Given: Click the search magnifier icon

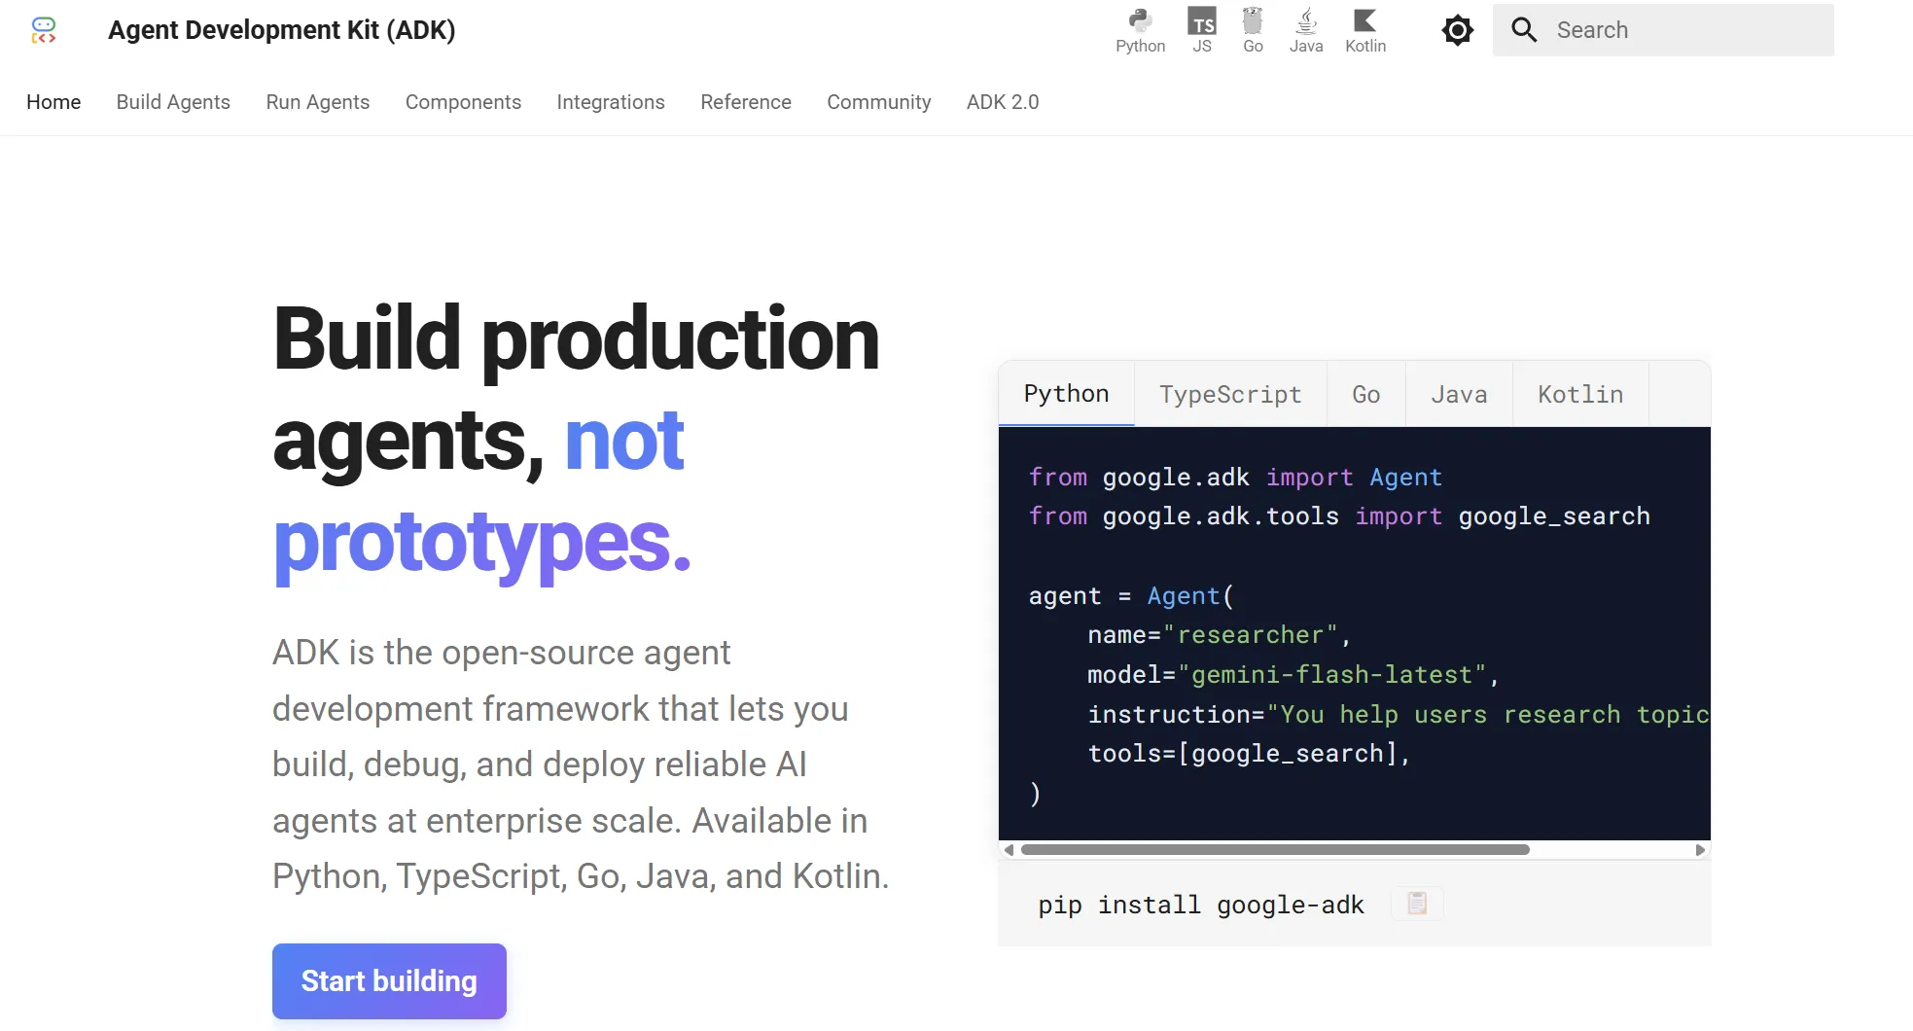Looking at the screenshot, I should [x=1524, y=30].
